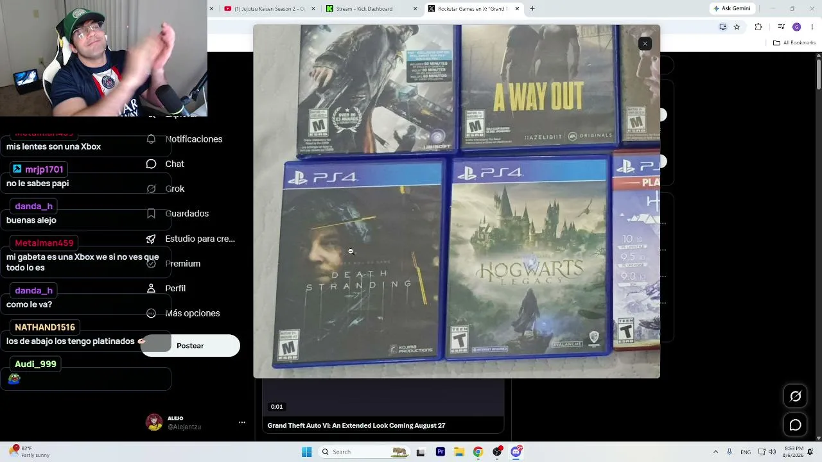Click the Premium sidebar label
Screen dimensions: 822x462
pos(183,264)
